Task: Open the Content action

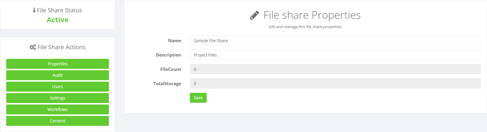Action: pos(58,121)
